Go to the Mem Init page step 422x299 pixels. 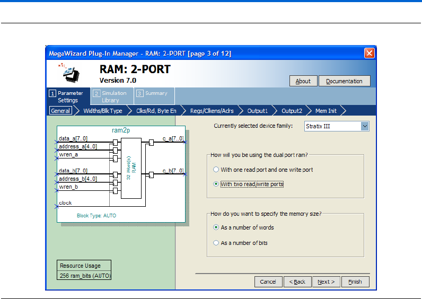coord(326,111)
